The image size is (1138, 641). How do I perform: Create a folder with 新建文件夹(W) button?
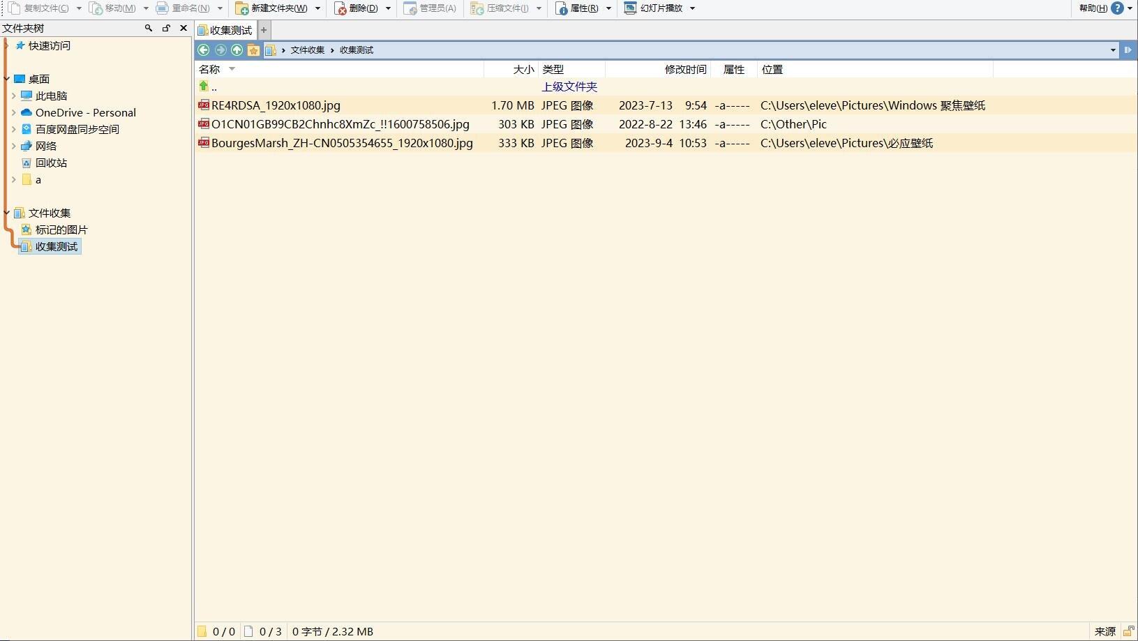(271, 8)
